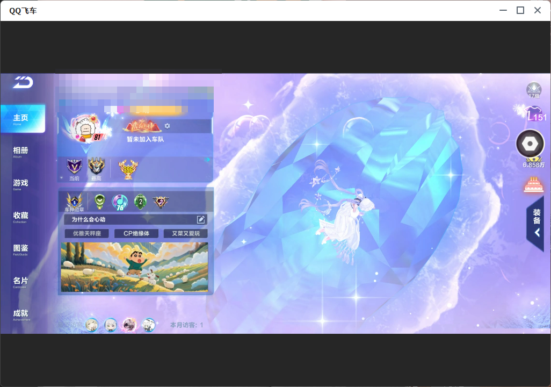551x387 pixels.
Task: Click the 6.858万 popularity value
Action: tap(533, 164)
